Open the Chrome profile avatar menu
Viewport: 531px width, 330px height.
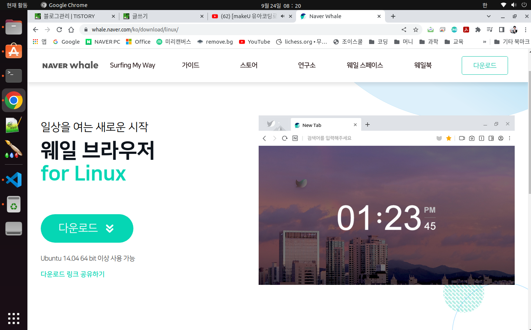(x=514, y=30)
